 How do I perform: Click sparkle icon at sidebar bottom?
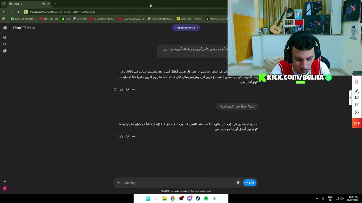point(5,181)
